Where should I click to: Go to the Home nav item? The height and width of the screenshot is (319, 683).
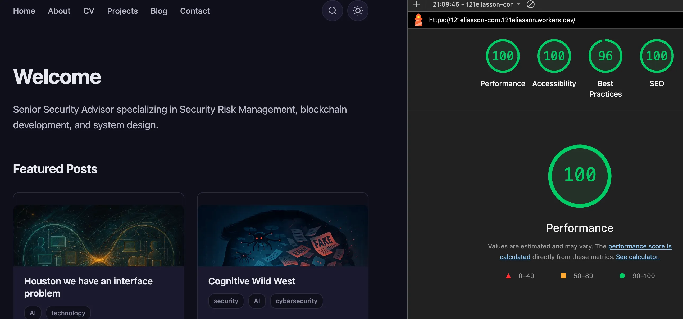(24, 11)
